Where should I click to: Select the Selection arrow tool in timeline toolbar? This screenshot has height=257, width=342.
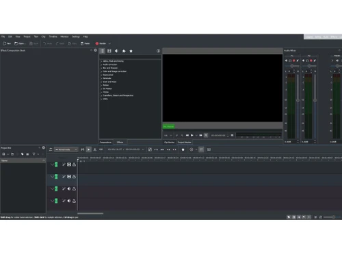[x=89, y=149]
